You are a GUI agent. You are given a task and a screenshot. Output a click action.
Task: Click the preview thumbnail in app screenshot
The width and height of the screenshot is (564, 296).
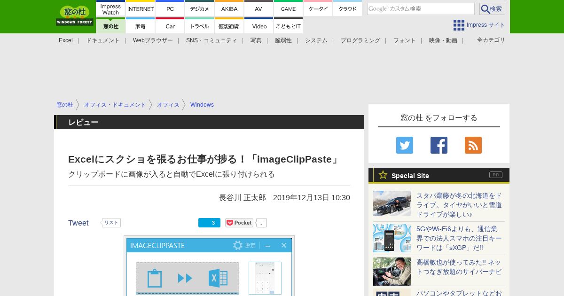pos(265,278)
